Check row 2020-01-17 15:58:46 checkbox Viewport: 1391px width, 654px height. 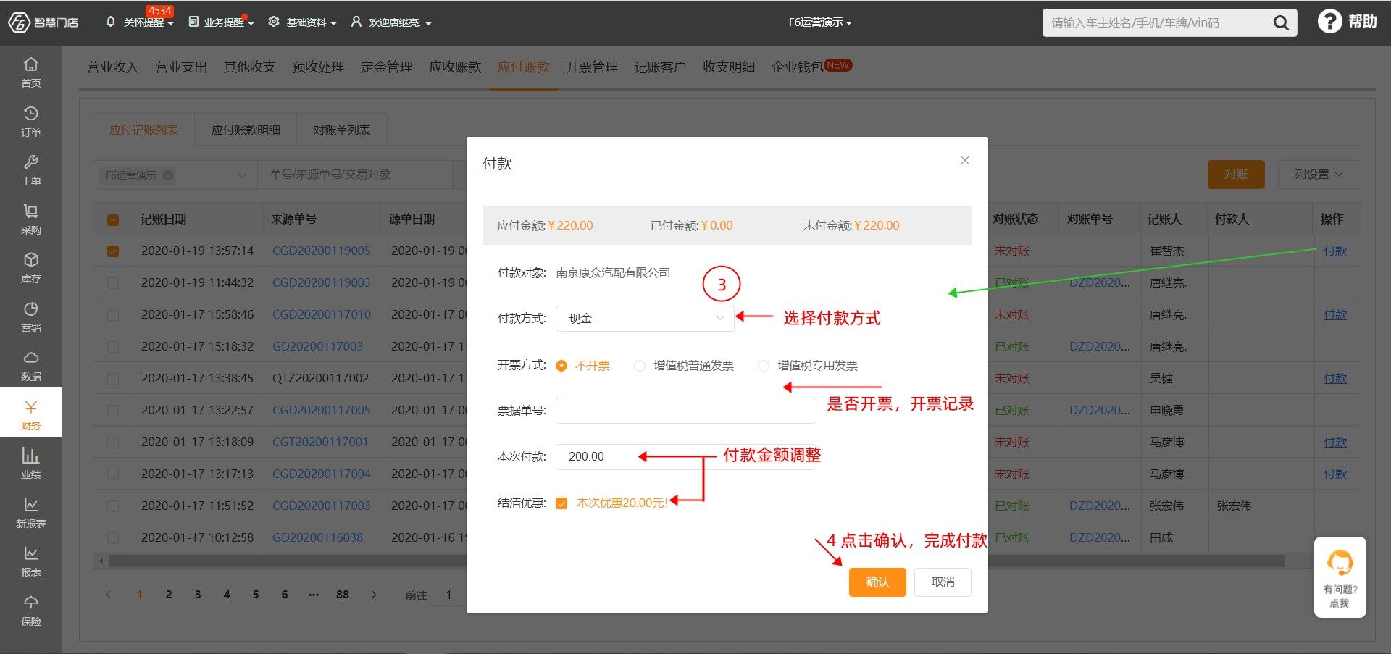[113, 315]
